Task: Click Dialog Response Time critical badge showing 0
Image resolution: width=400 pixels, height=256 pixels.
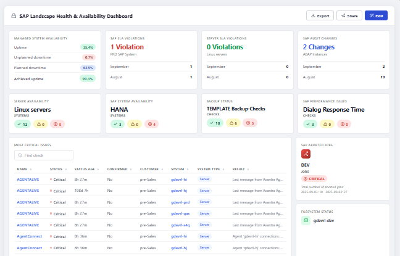Action: [x=344, y=124]
